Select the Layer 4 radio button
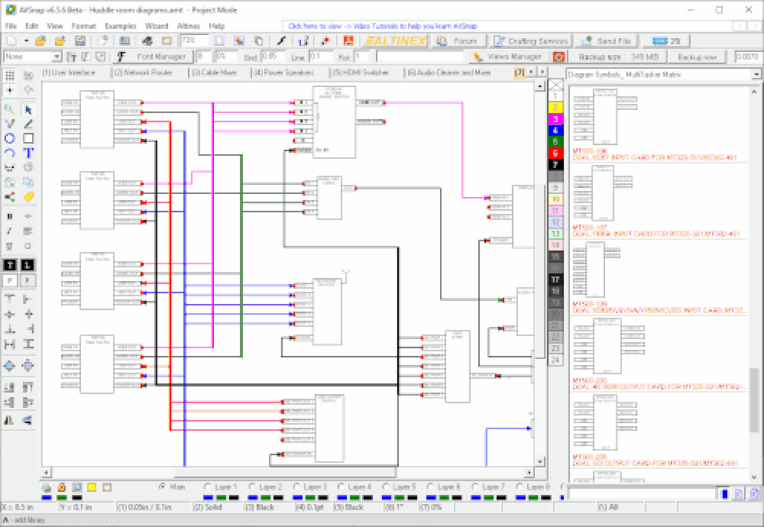 pyautogui.click(x=341, y=486)
